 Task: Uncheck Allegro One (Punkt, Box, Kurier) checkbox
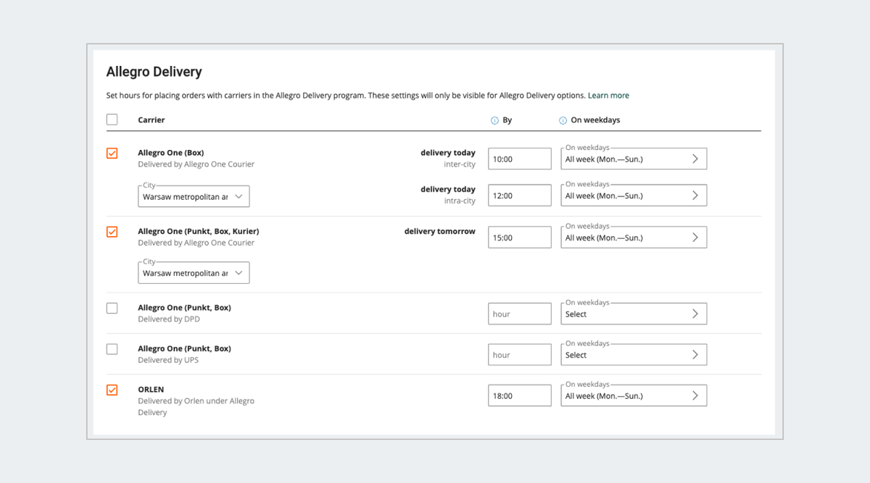pos(112,232)
